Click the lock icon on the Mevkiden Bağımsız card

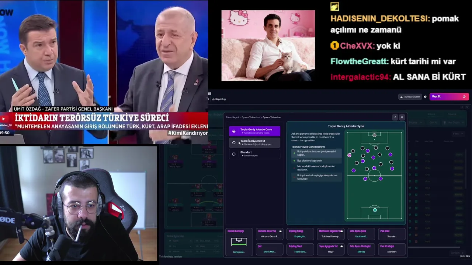pyautogui.click(x=341, y=231)
